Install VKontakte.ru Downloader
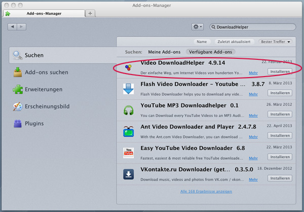The width and height of the screenshot is (304, 212). pyautogui.click(x=280, y=178)
